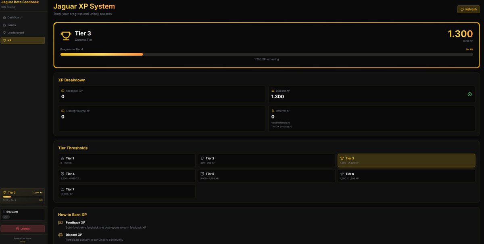Click the sidebar Tier 3 progress bar

(23, 197)
